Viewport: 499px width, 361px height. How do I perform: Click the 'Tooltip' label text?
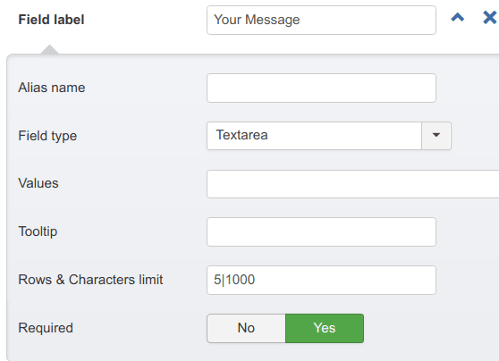coord(38,231)
